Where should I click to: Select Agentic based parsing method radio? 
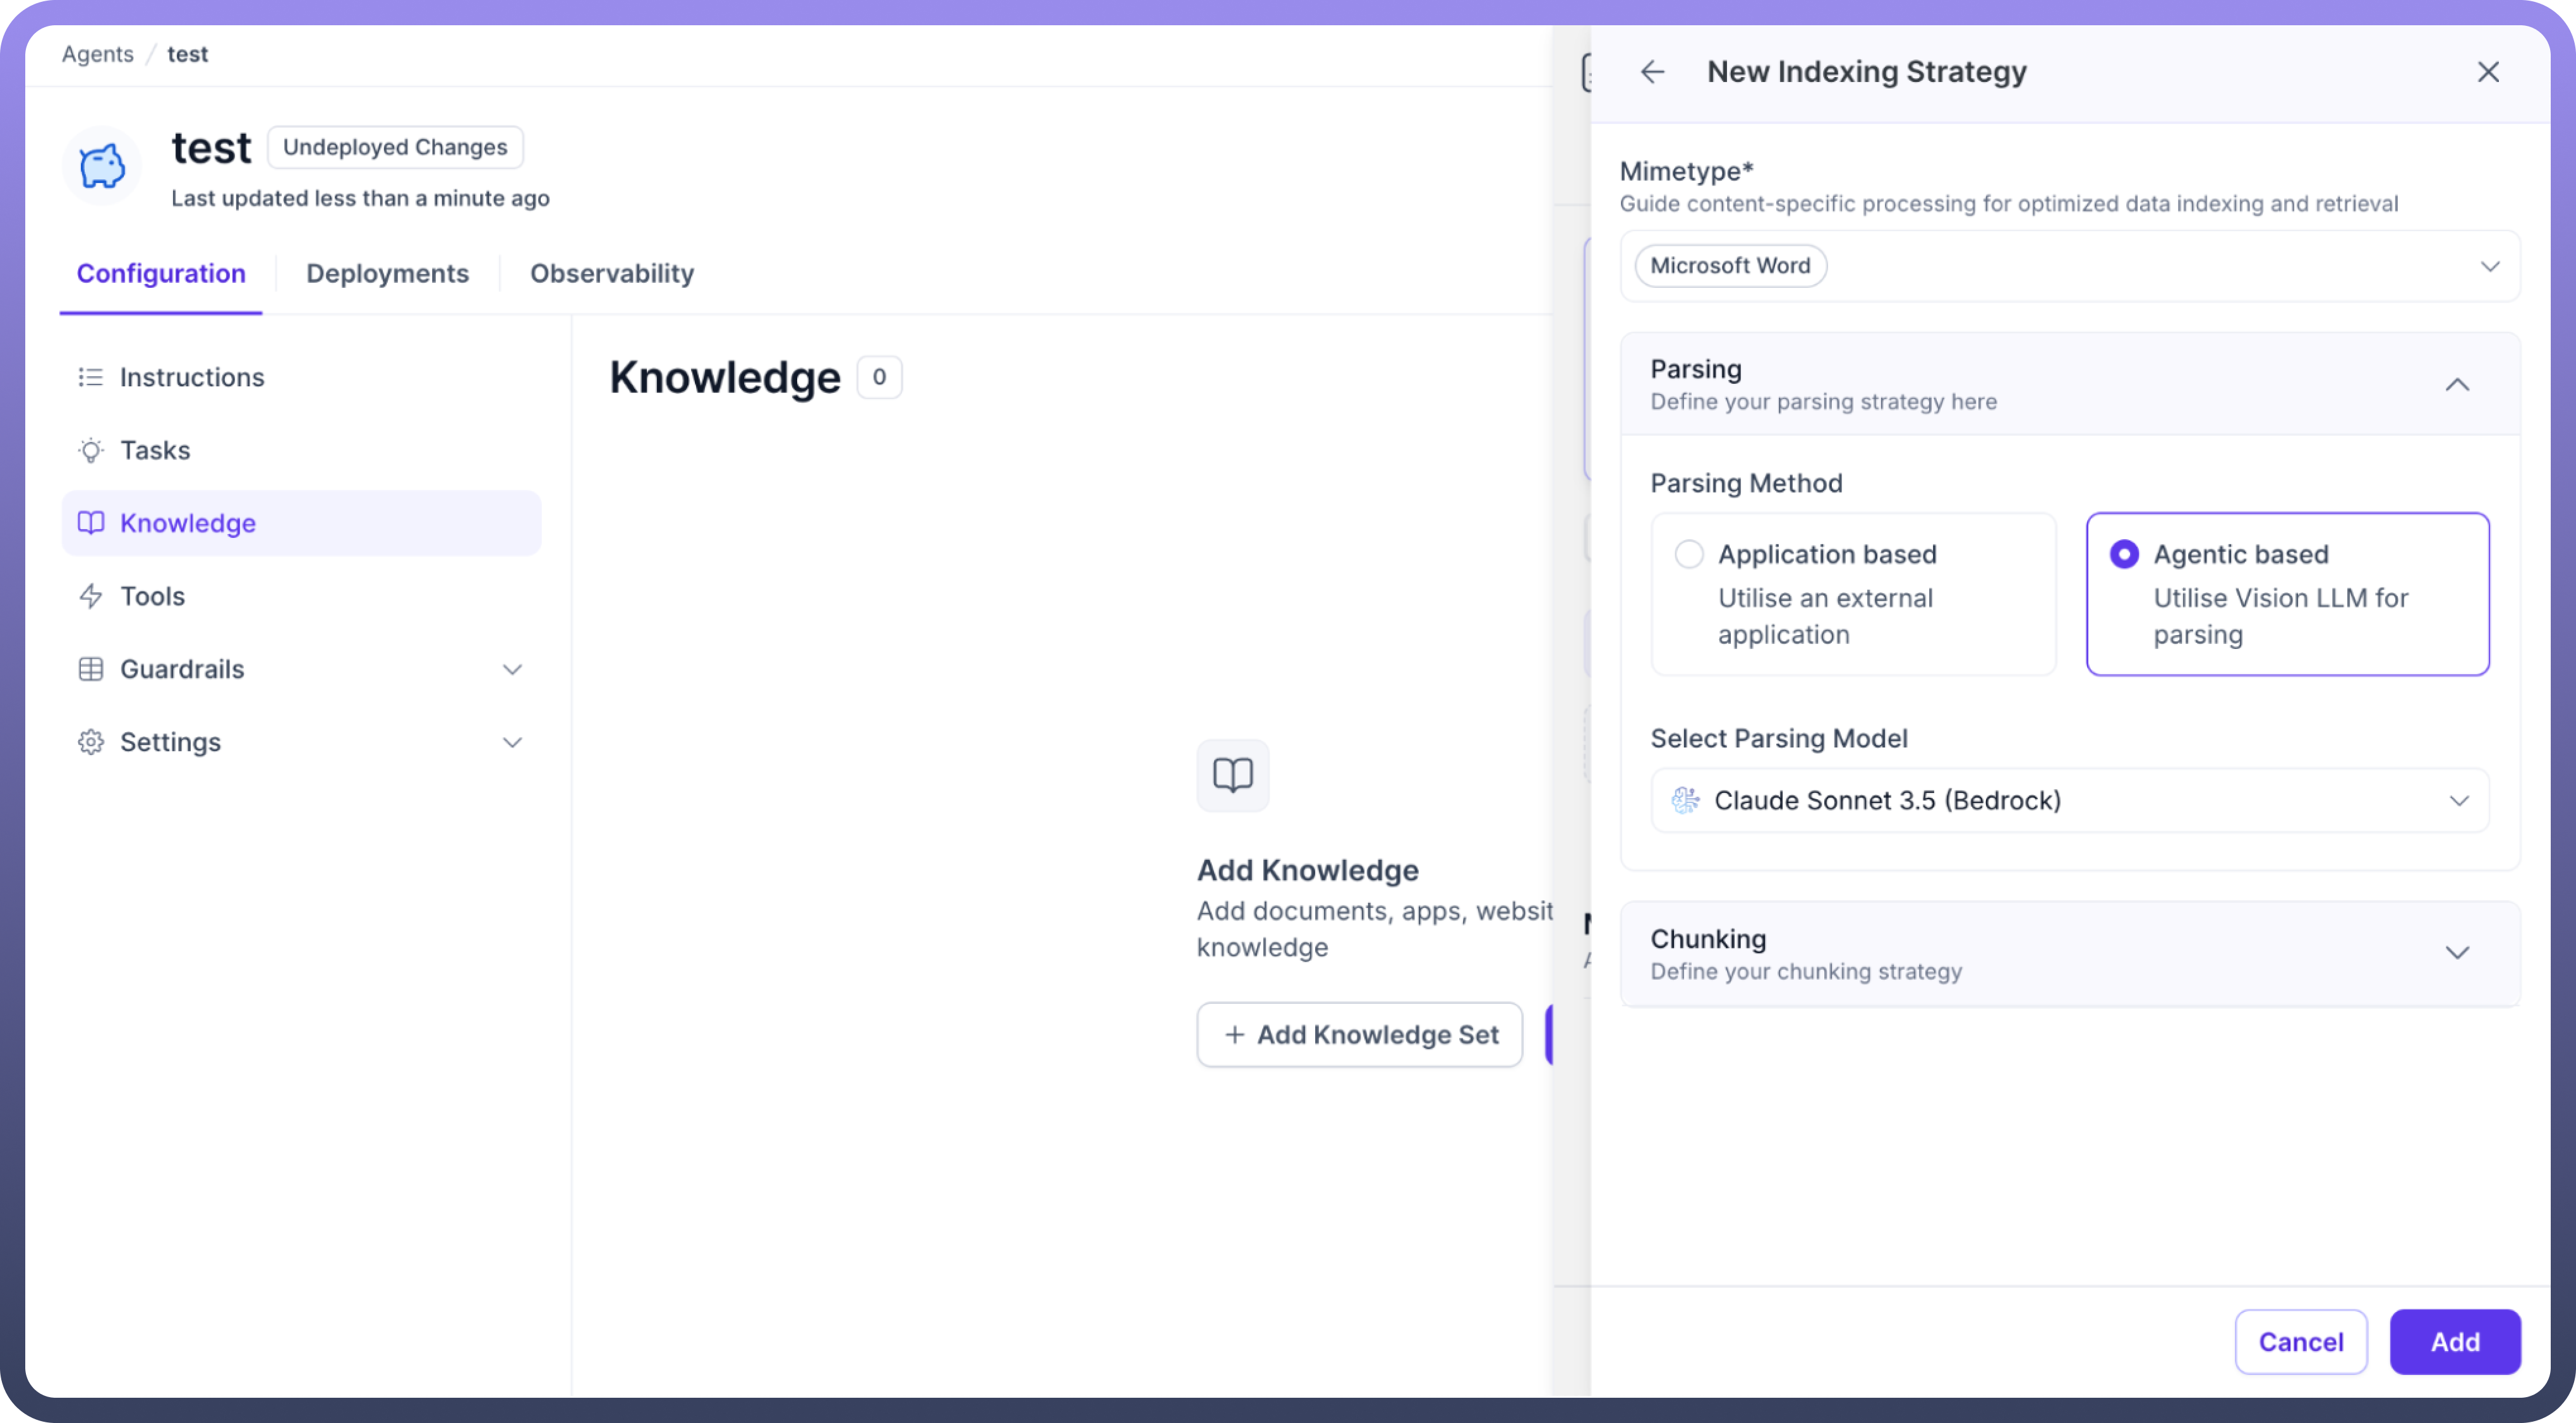2124,554
